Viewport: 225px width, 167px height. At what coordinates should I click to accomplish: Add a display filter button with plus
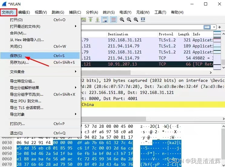(220, 27)
